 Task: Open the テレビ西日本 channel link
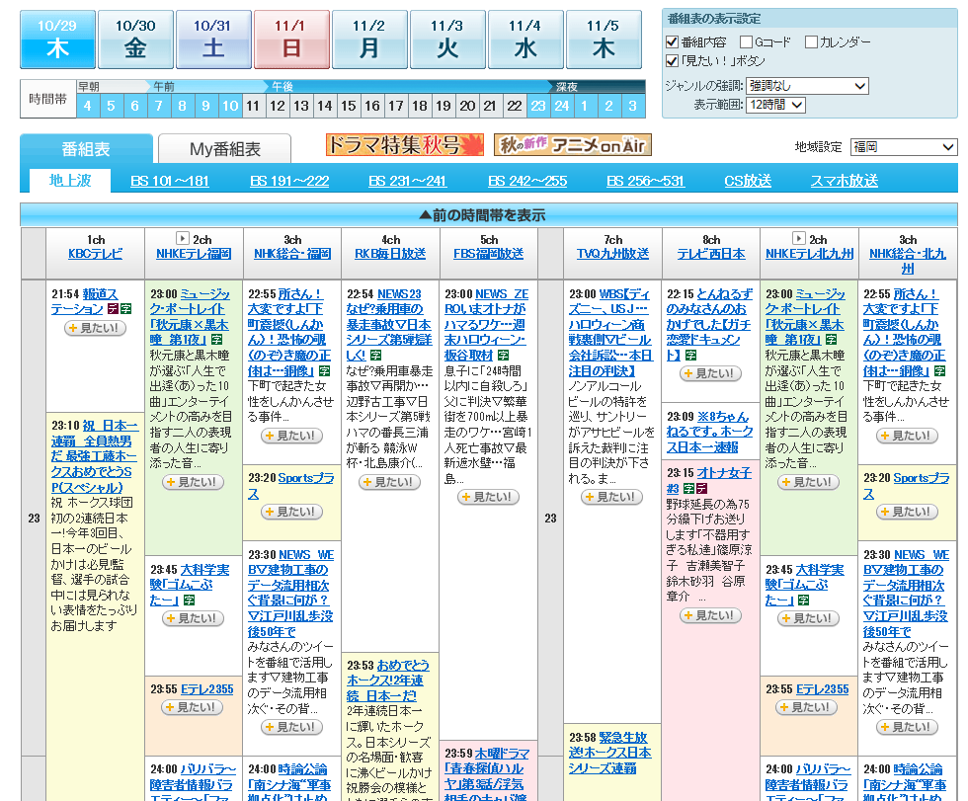711,254
